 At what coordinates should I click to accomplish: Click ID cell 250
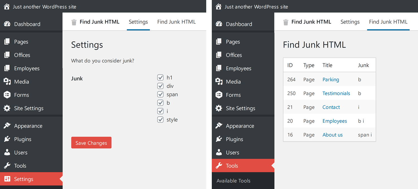(291, 93)
